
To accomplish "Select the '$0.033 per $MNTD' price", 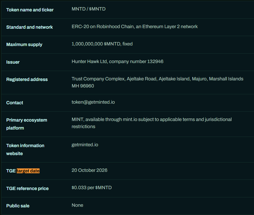I will [92, 188].
